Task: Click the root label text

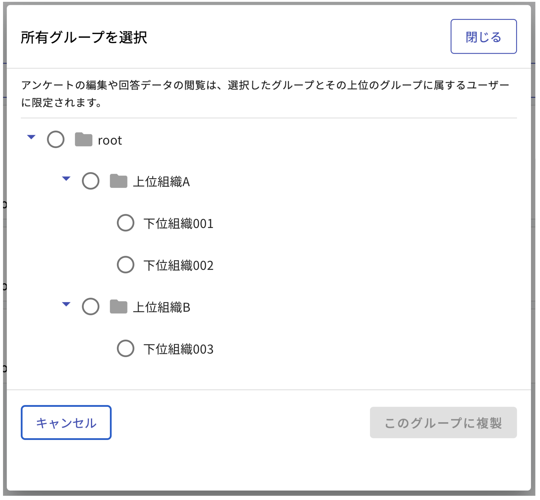Action: click(109, 140)
